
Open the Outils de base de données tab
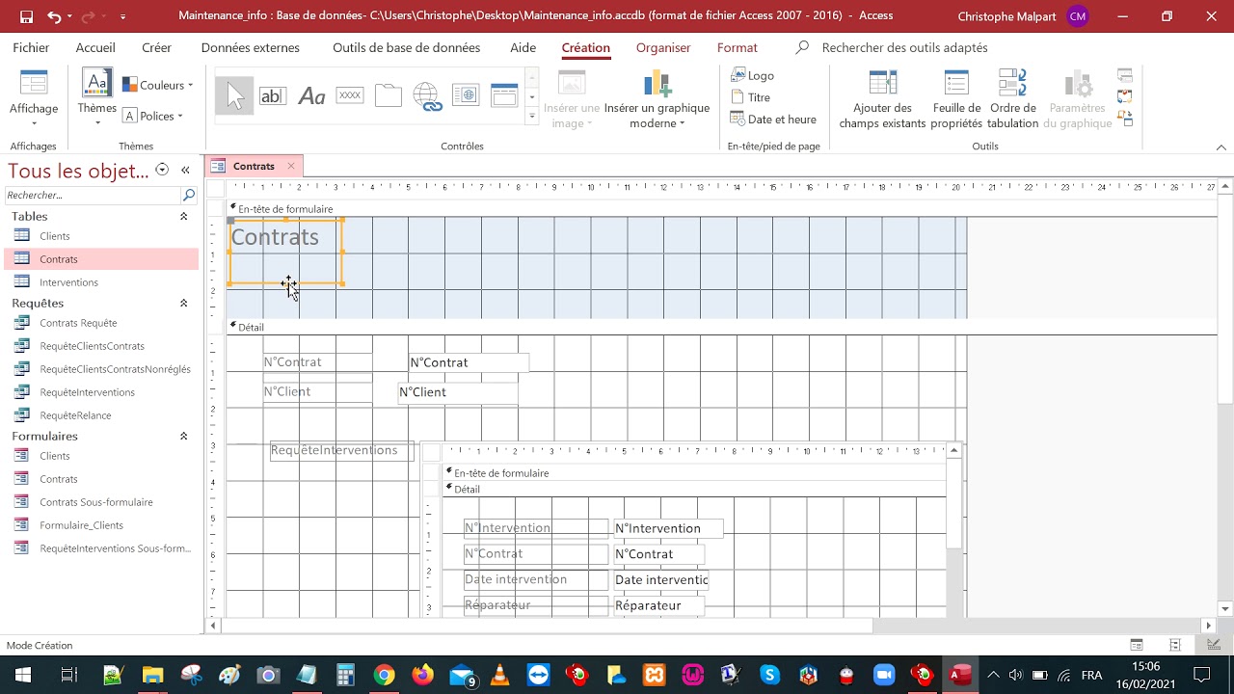click(x=407, y=47)
